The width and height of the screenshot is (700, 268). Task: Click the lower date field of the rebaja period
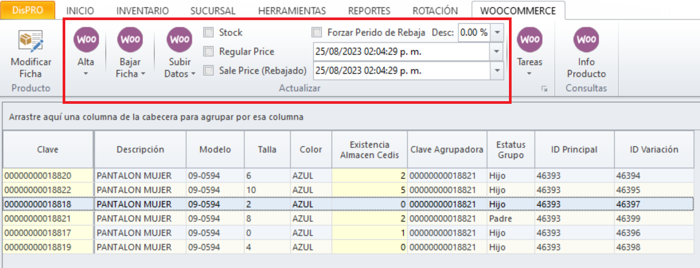click(402, 70)
